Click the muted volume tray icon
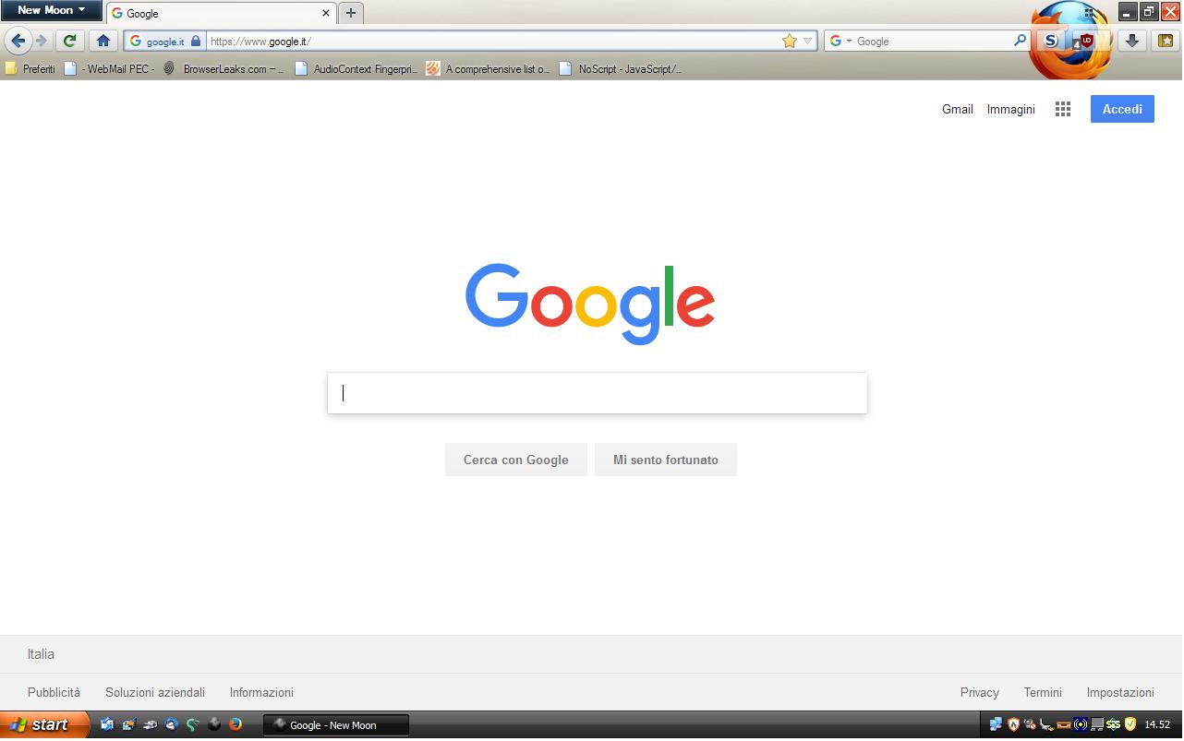The image size is (1184, 741). 1030,725
